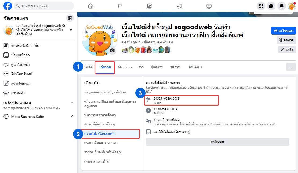This screenshot has height=173, width=298.
Task: Click the แก้ไข edit button
Action: click(x=287, y=50)
